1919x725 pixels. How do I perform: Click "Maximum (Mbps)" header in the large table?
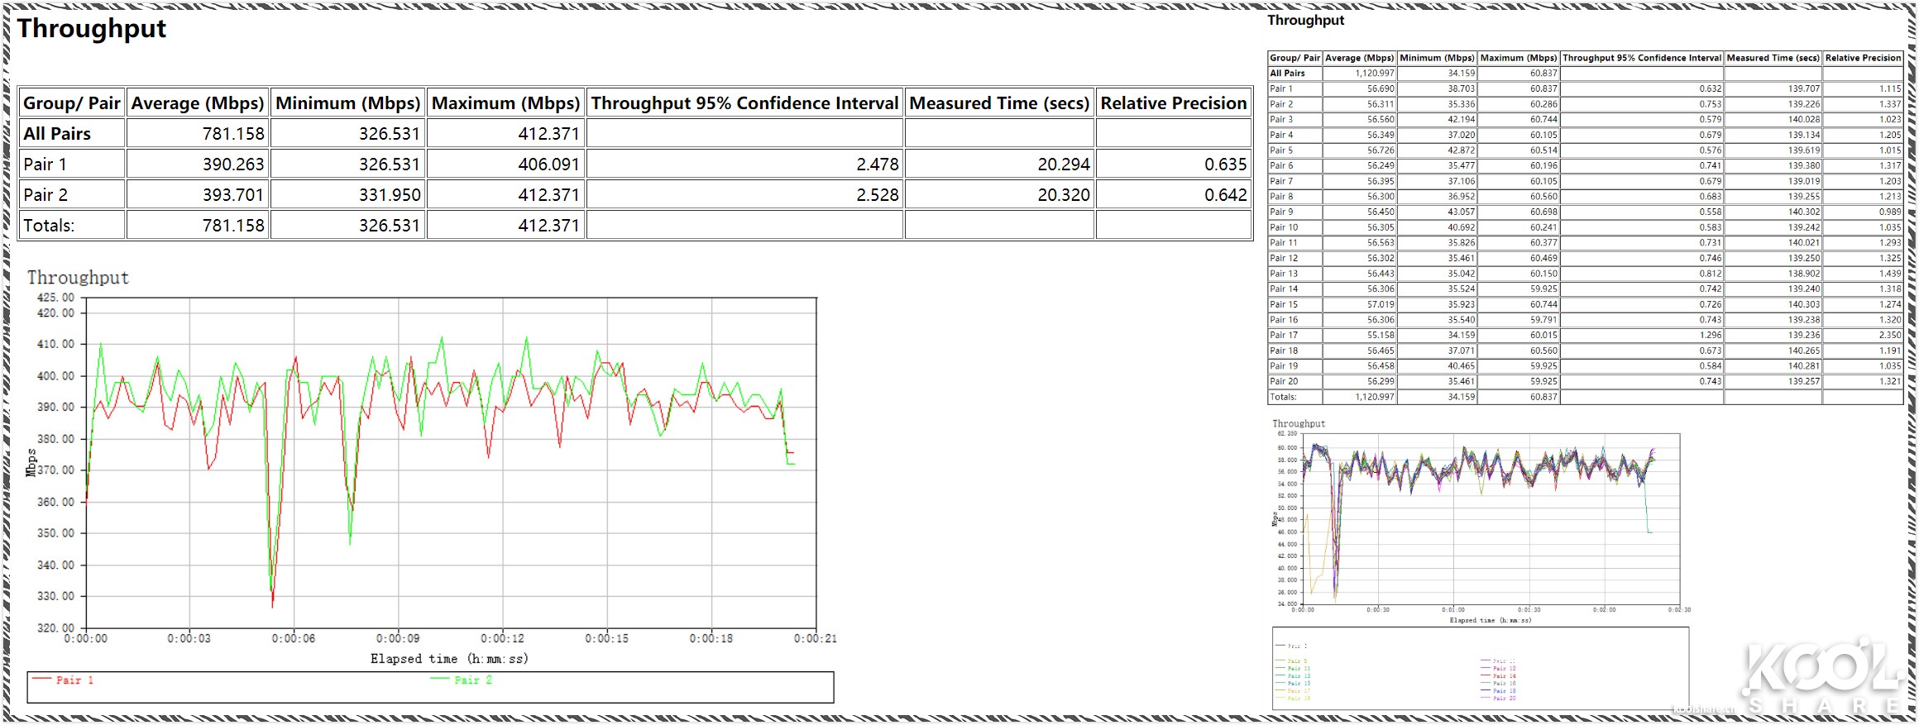click(506, 103)
